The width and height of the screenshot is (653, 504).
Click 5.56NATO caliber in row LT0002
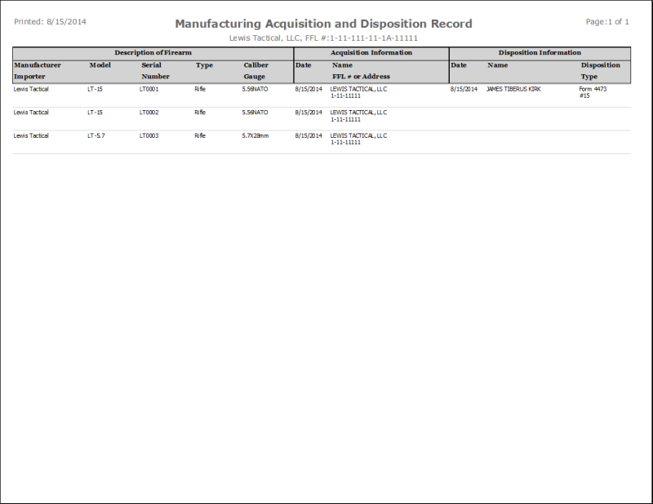255,113
